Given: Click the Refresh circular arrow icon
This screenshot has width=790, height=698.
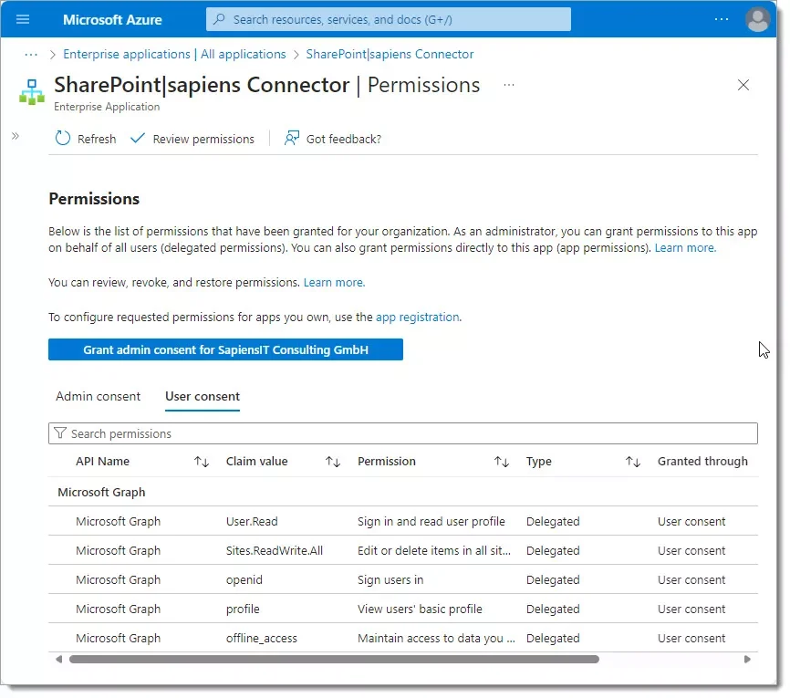Looking at the screenshot, I should [62, 138].
